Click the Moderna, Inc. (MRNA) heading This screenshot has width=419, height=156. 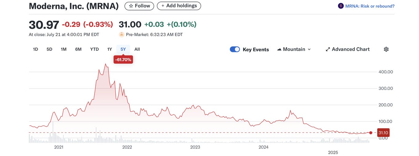tap(74, 6)
